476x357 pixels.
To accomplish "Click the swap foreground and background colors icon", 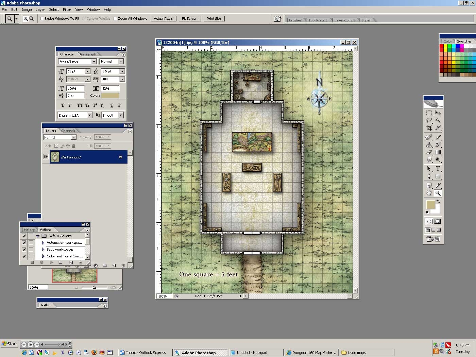I will pyautogui.click(x=438, y=201).
